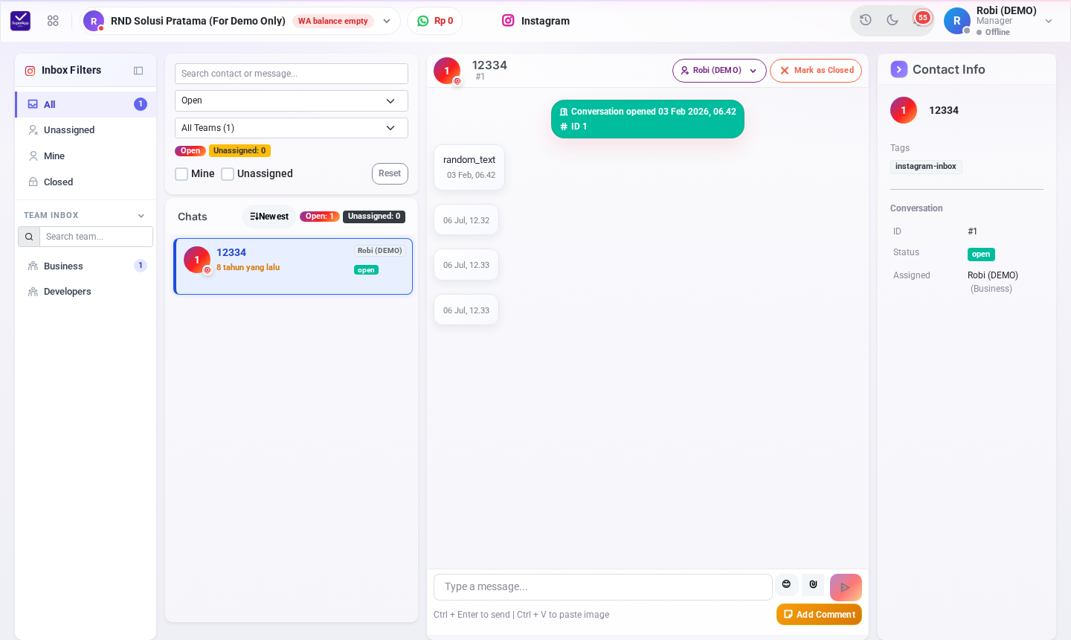This screenshot has height=640, width=1071.
Task: Click the SuperApp logo icon
Action: tap(21, 21)
